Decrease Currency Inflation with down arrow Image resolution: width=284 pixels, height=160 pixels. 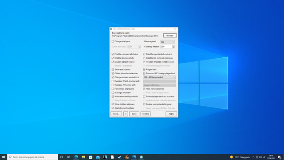(174, 48)
